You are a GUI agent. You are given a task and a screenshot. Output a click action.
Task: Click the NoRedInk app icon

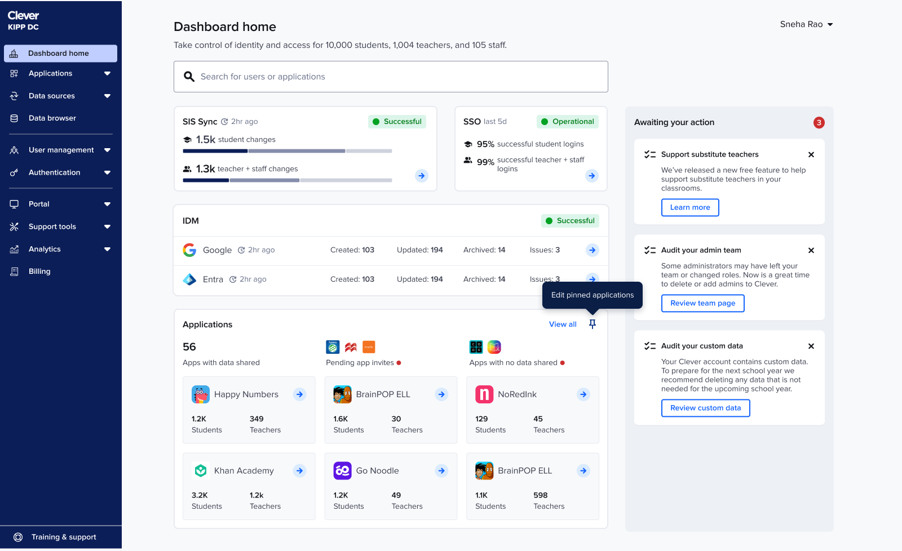[x=484, y=394]
